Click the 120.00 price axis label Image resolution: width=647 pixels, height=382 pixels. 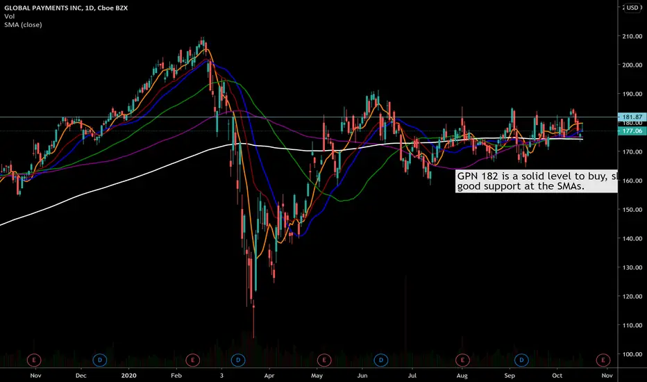click(x=632, y=296)
